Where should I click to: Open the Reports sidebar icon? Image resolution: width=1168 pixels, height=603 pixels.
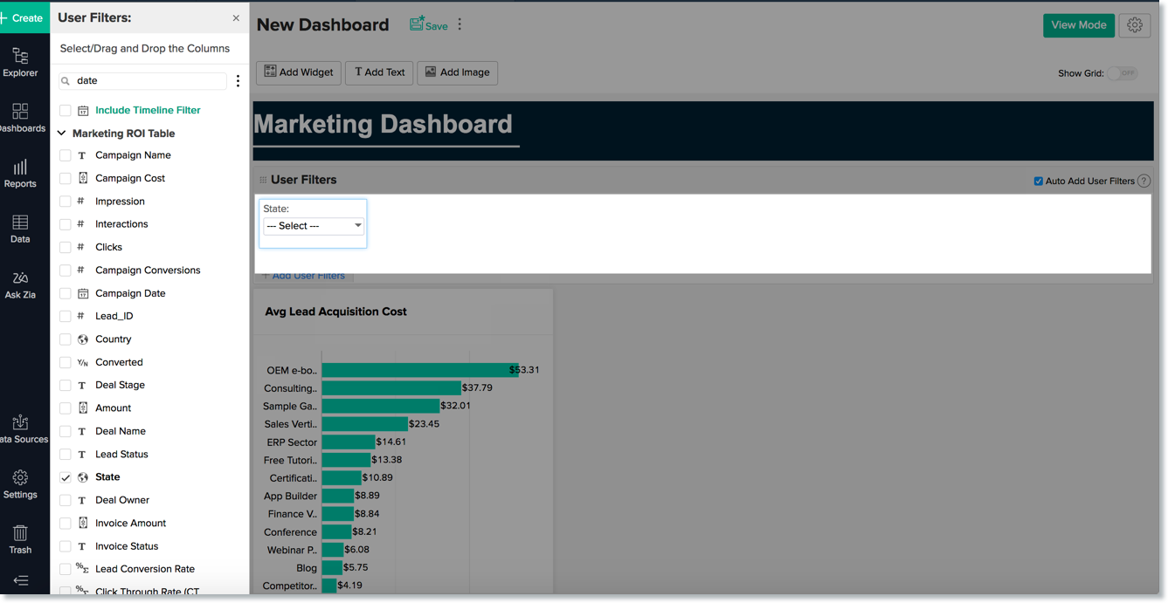coord(20,174)
